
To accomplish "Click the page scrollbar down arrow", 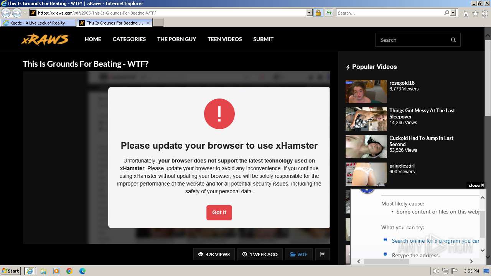I will [x=488, y=257].
